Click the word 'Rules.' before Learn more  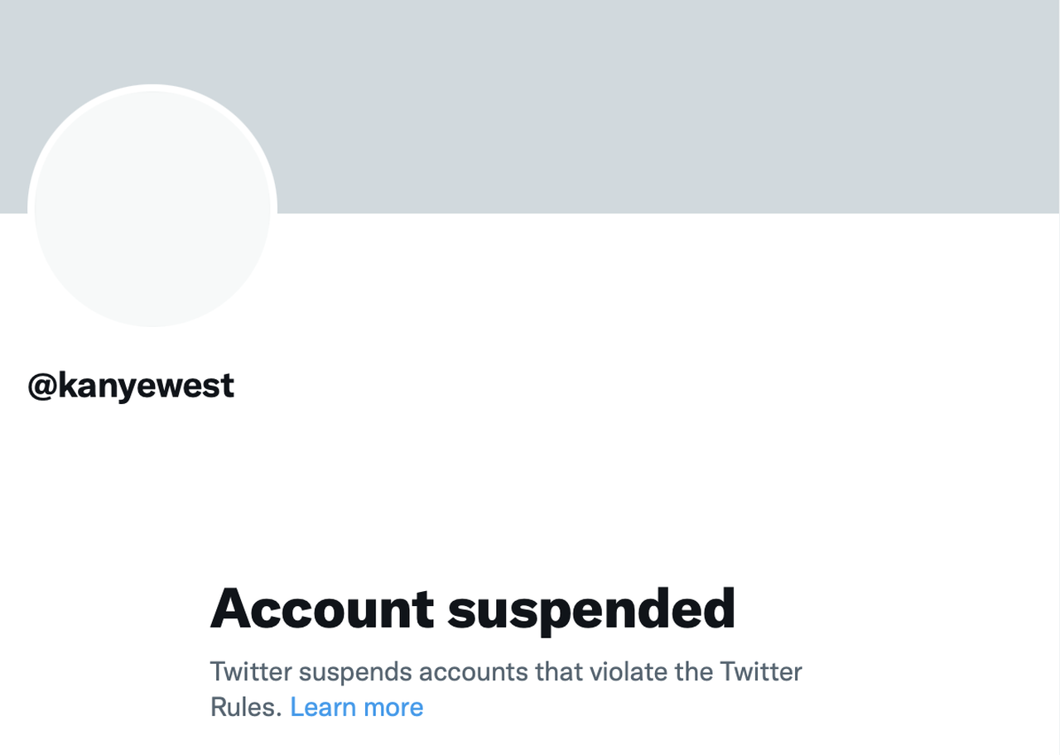(246, 707)
